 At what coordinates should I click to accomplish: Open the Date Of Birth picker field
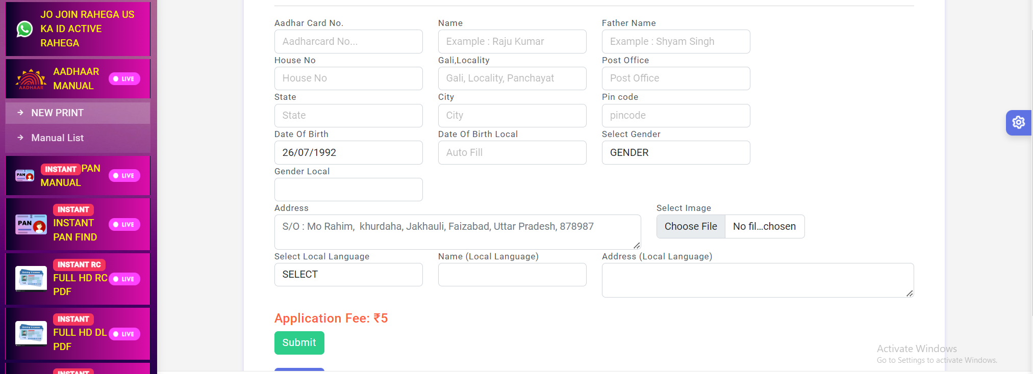point(348,153)
